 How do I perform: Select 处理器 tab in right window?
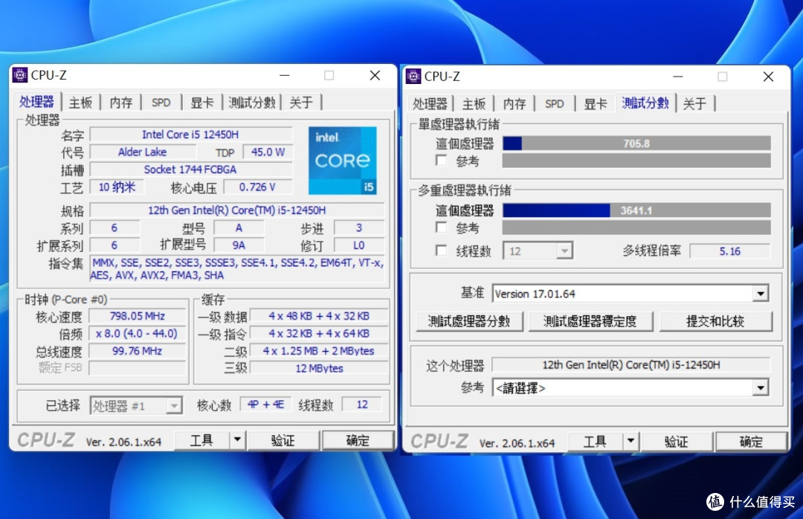point(430,104)
